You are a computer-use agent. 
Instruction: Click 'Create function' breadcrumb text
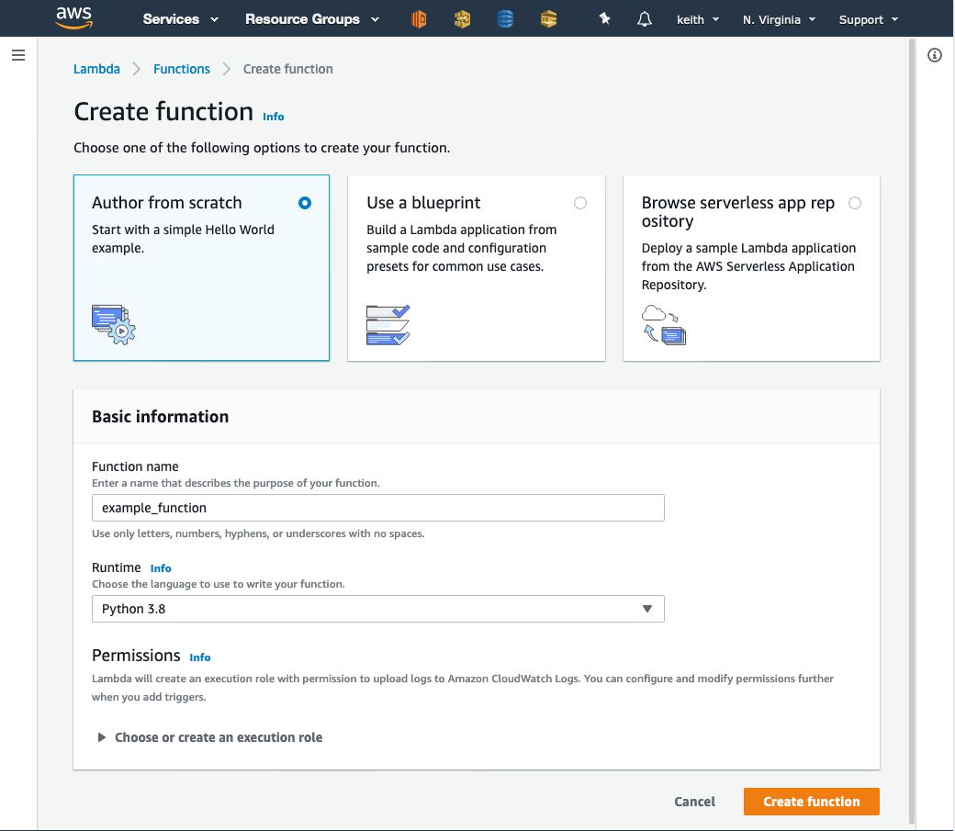click(x=288, y=69)
